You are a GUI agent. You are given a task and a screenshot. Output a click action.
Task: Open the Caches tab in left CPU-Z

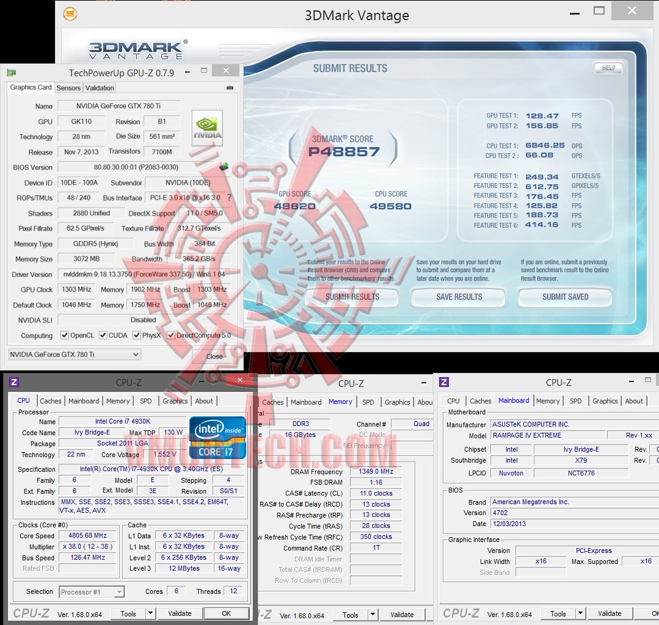click(x=51, y=401)
